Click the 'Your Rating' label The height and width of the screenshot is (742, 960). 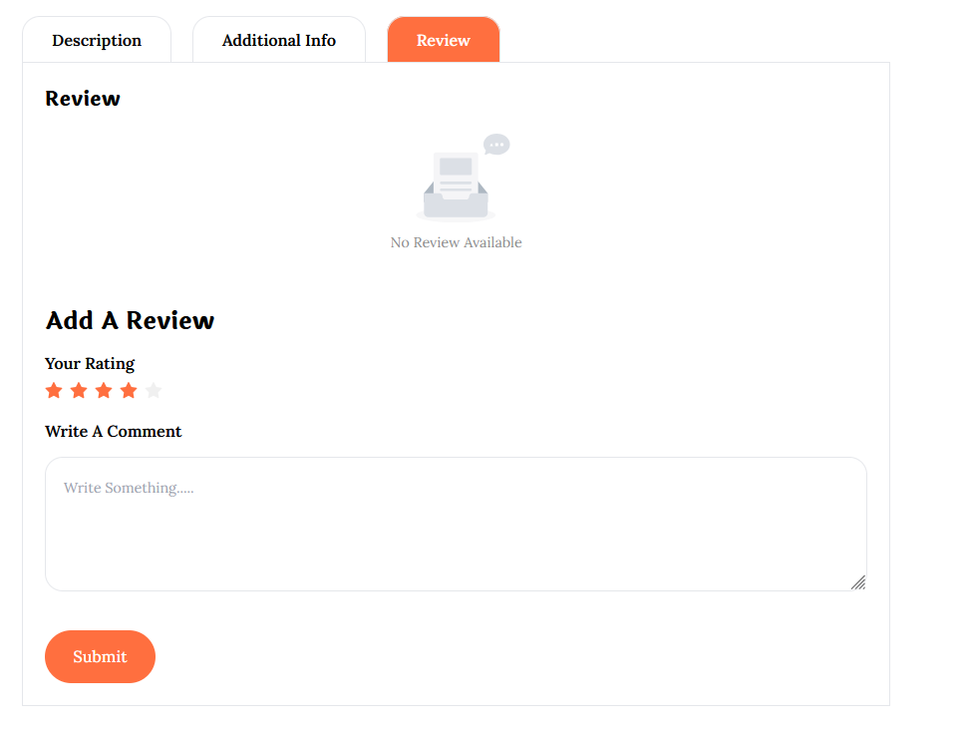[90, 363]
